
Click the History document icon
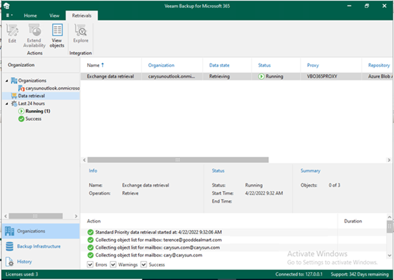[9, 262]
